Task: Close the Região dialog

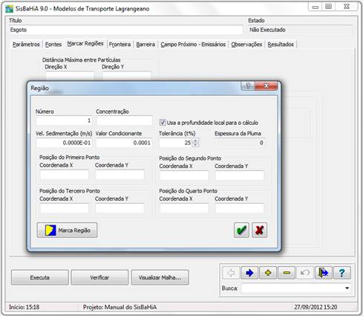Action: tap(266, 86)
